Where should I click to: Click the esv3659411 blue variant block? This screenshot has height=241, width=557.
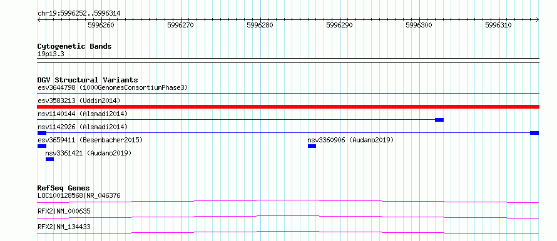click(42, 146)
